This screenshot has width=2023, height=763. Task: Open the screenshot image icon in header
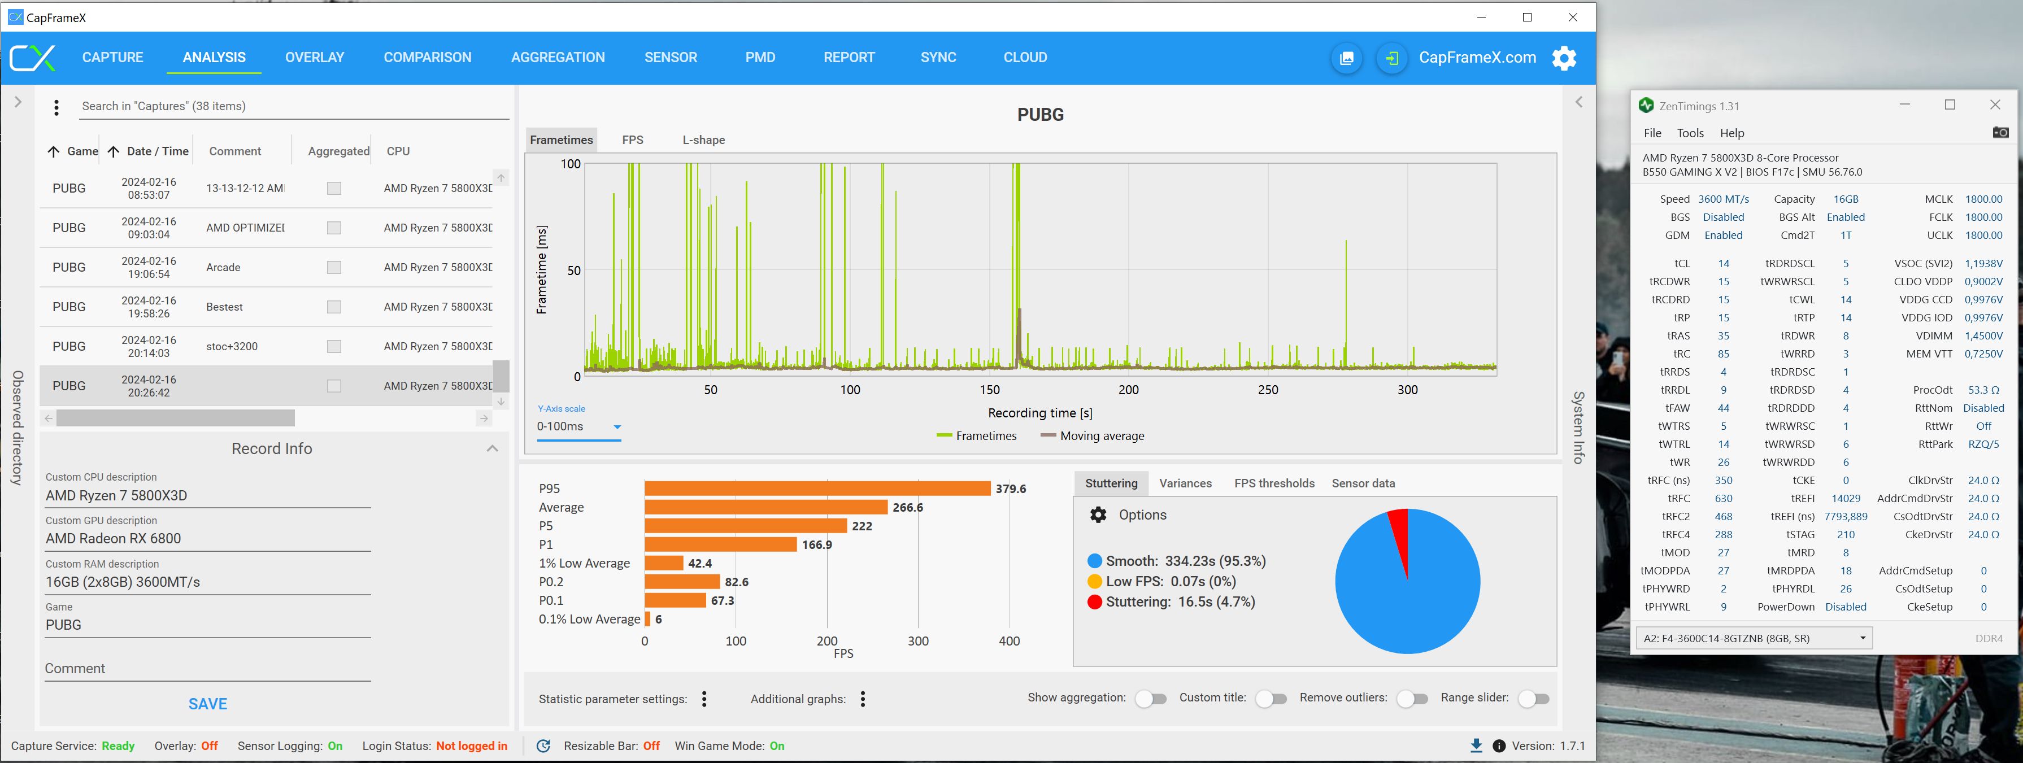point(1347,58)
